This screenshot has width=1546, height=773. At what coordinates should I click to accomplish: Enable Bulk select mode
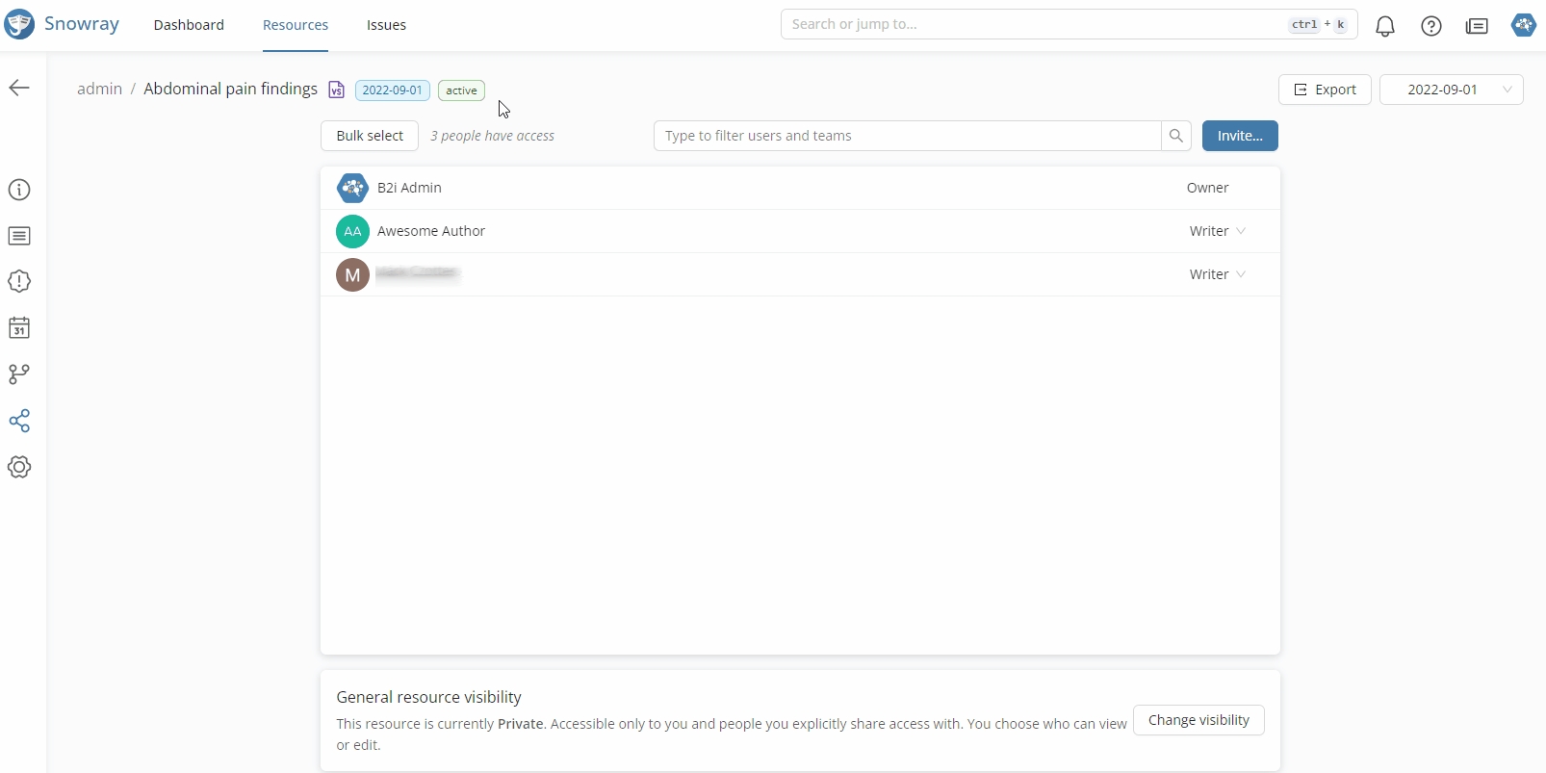pyautogui.click(x=370, y=136)
